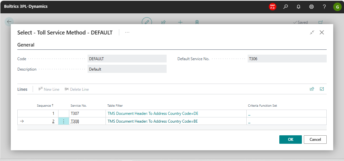Select the sequence 1 cell
344x161 pixels.
38,114
